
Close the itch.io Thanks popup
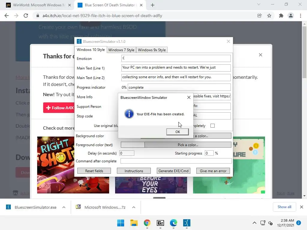click(x=261, y=55)
